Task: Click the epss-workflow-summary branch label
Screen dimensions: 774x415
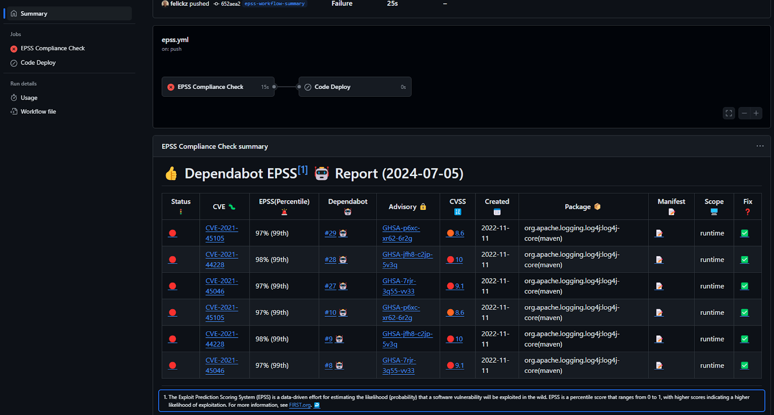Action: [x=275, y=4]
